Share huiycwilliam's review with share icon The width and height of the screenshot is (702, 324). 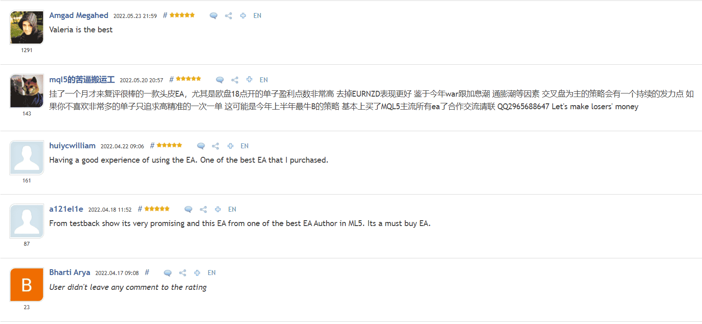(216, 146)
